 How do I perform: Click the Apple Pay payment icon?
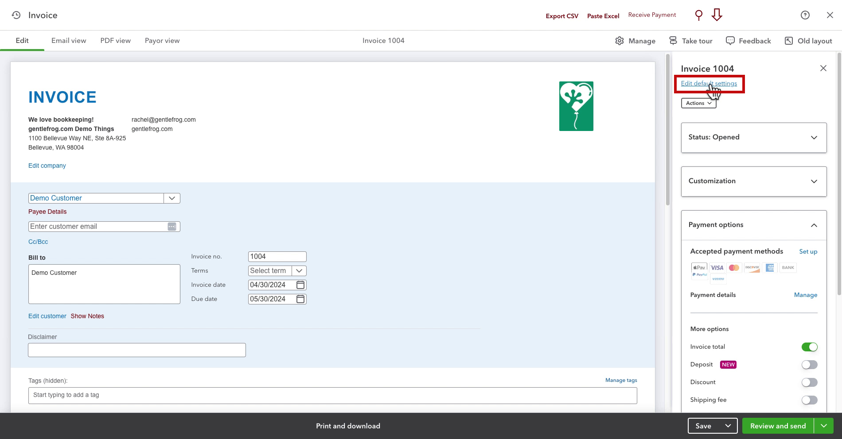[699, 267]
